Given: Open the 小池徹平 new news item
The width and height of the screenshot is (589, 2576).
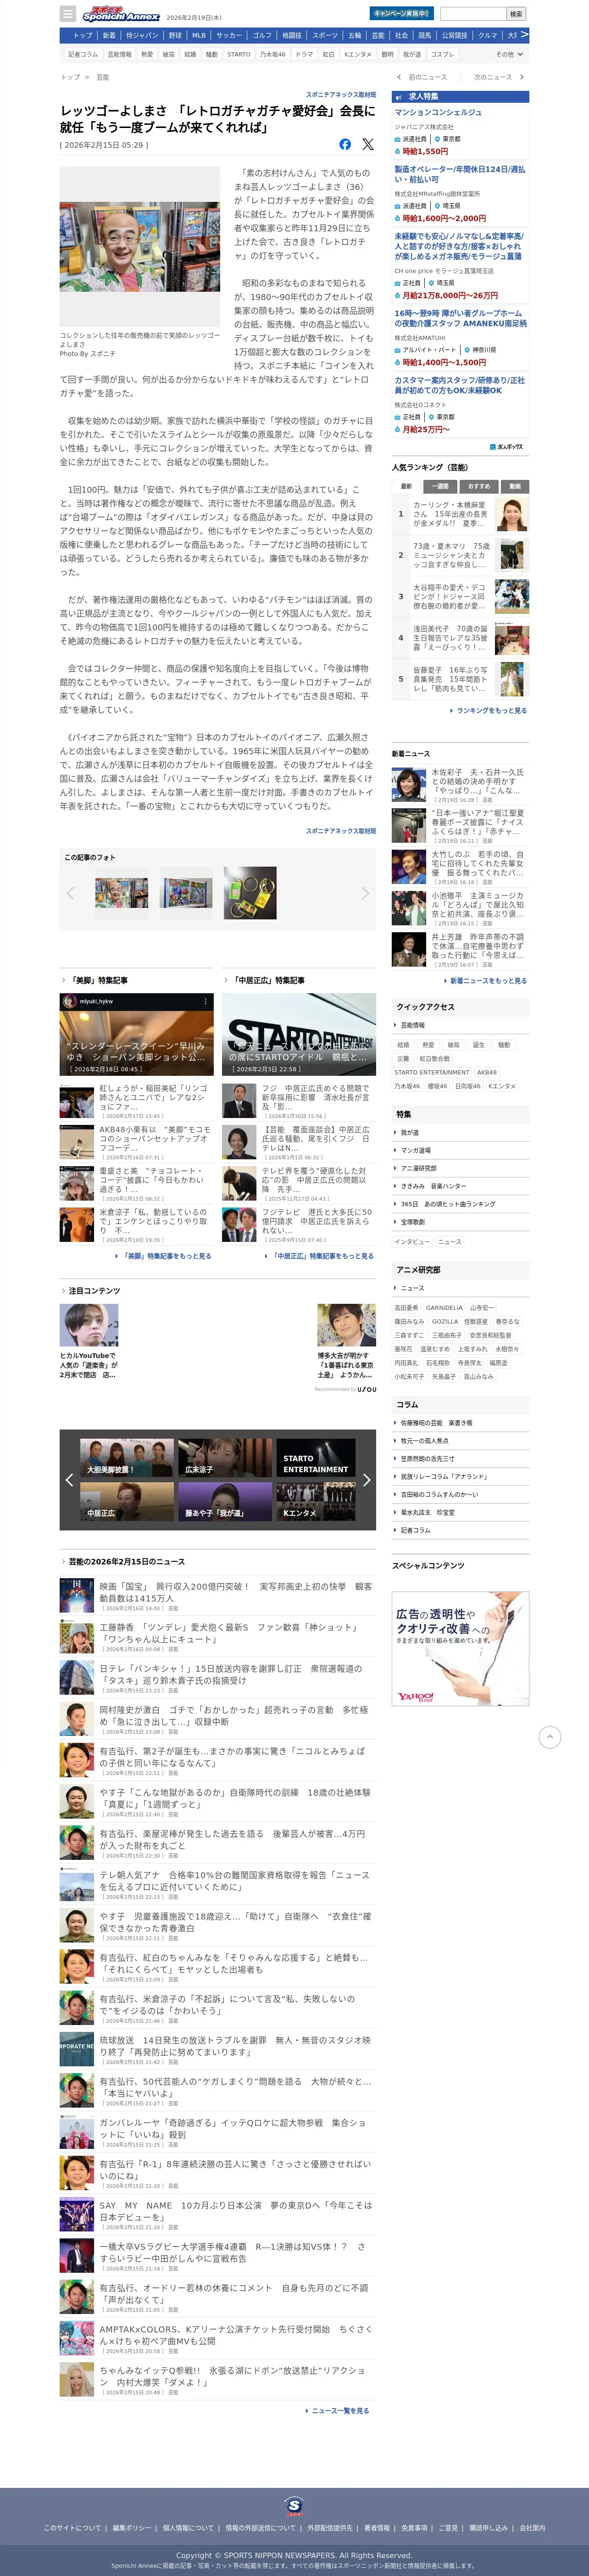Looking at the screenshot, I should point(460,909).
